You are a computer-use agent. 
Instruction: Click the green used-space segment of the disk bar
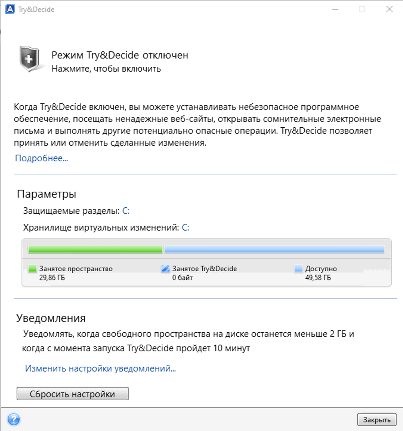click(95, 249)
